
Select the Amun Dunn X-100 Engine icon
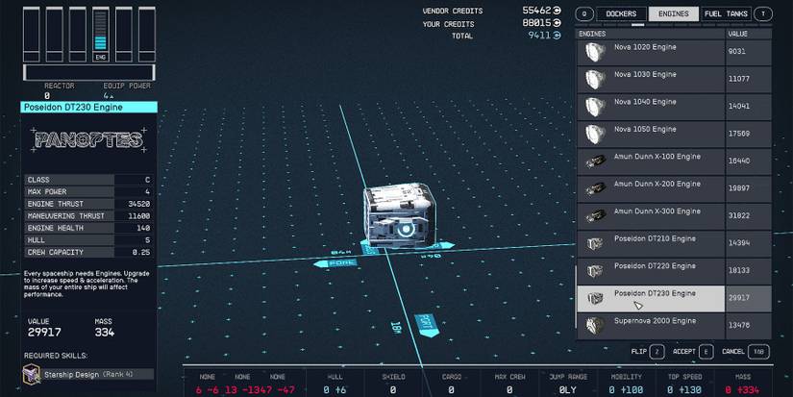point(594,161)
